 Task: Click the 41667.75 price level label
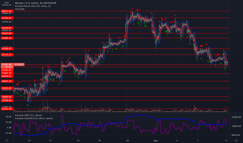(7, 73)
